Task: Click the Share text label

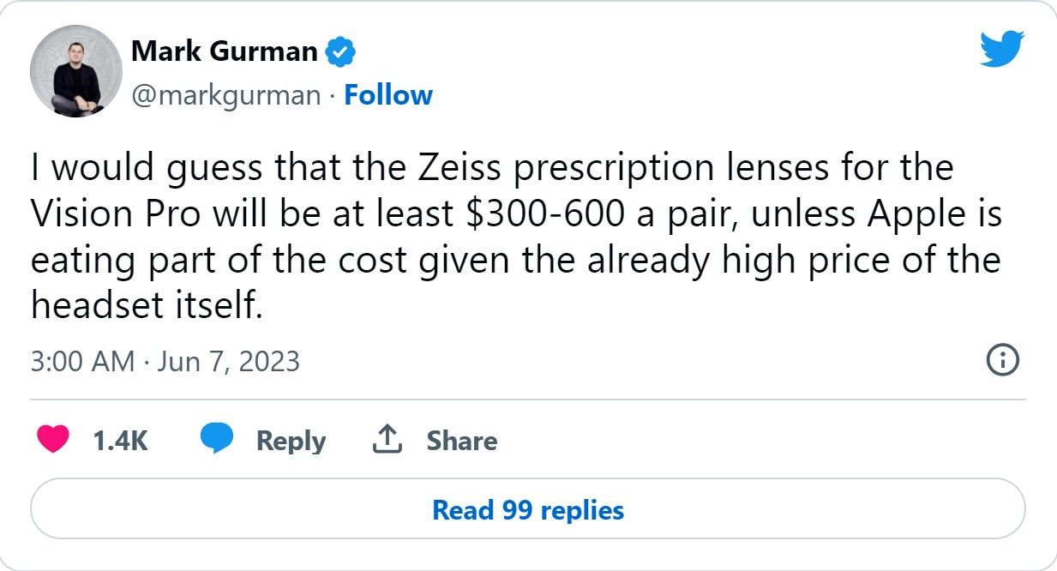Action: coord(462,441)
